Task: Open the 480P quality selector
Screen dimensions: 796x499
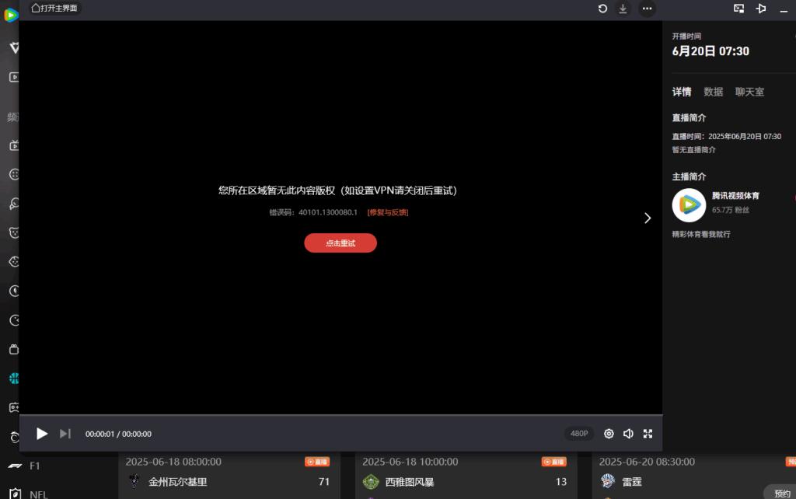Action: [579, 434]
